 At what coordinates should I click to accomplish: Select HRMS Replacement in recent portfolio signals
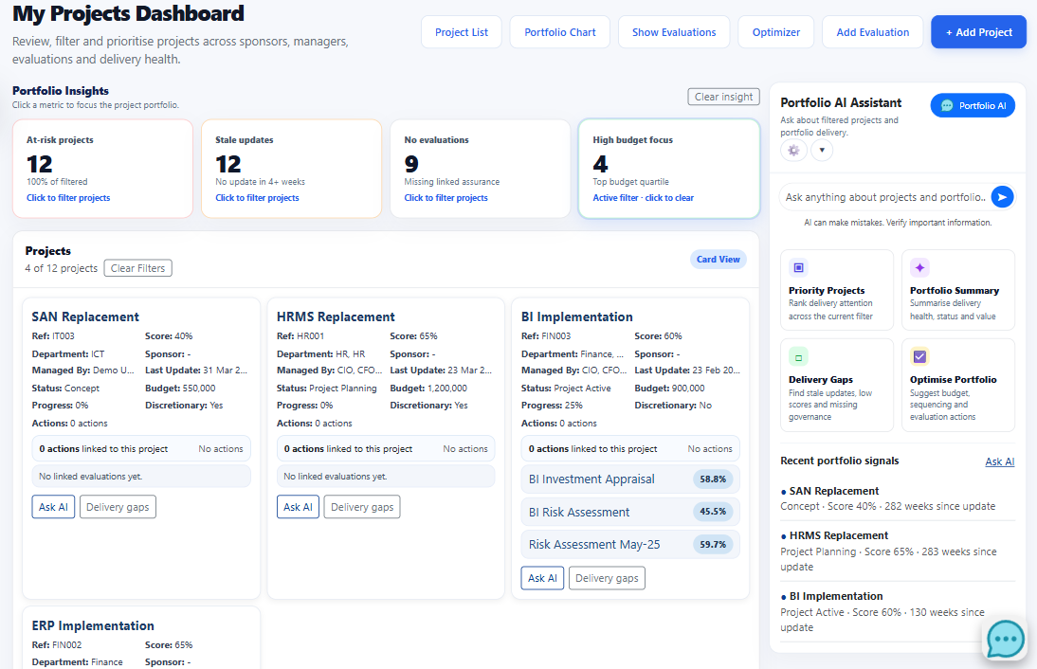pos(898,551)
